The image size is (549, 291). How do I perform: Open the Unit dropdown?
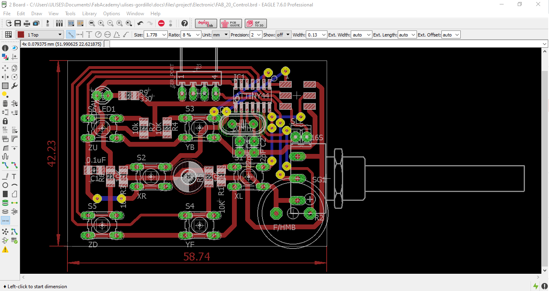click(x=221, y=35)
